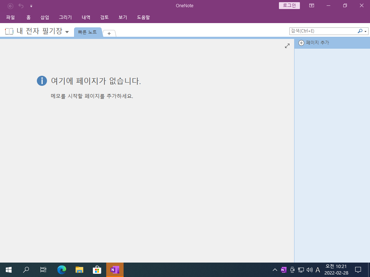
Task: Expand the 내 전자 필기장 notebook dropdown
Action: point(67,32)
